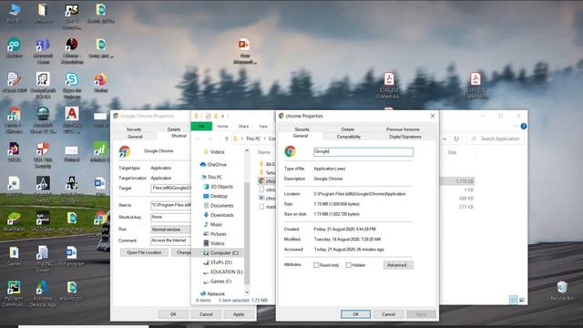Open the Digital Signatures tab
Viewport: 583px width, 328px height.
point(404,137)
